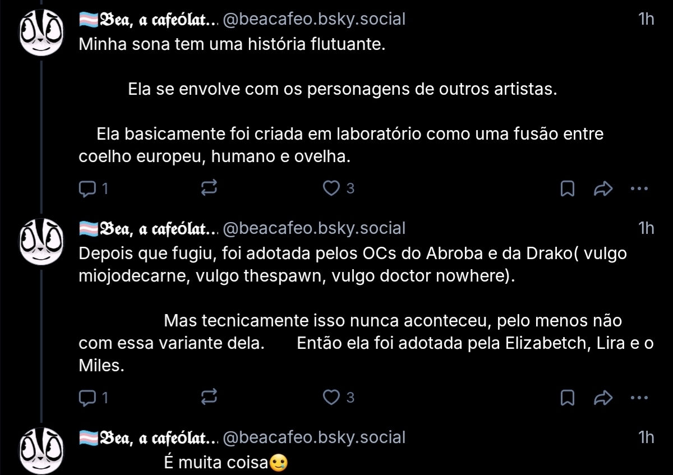
Task: Open the avatar on 'Depois que fugiu' post
Action: click(x=40, y=242)
